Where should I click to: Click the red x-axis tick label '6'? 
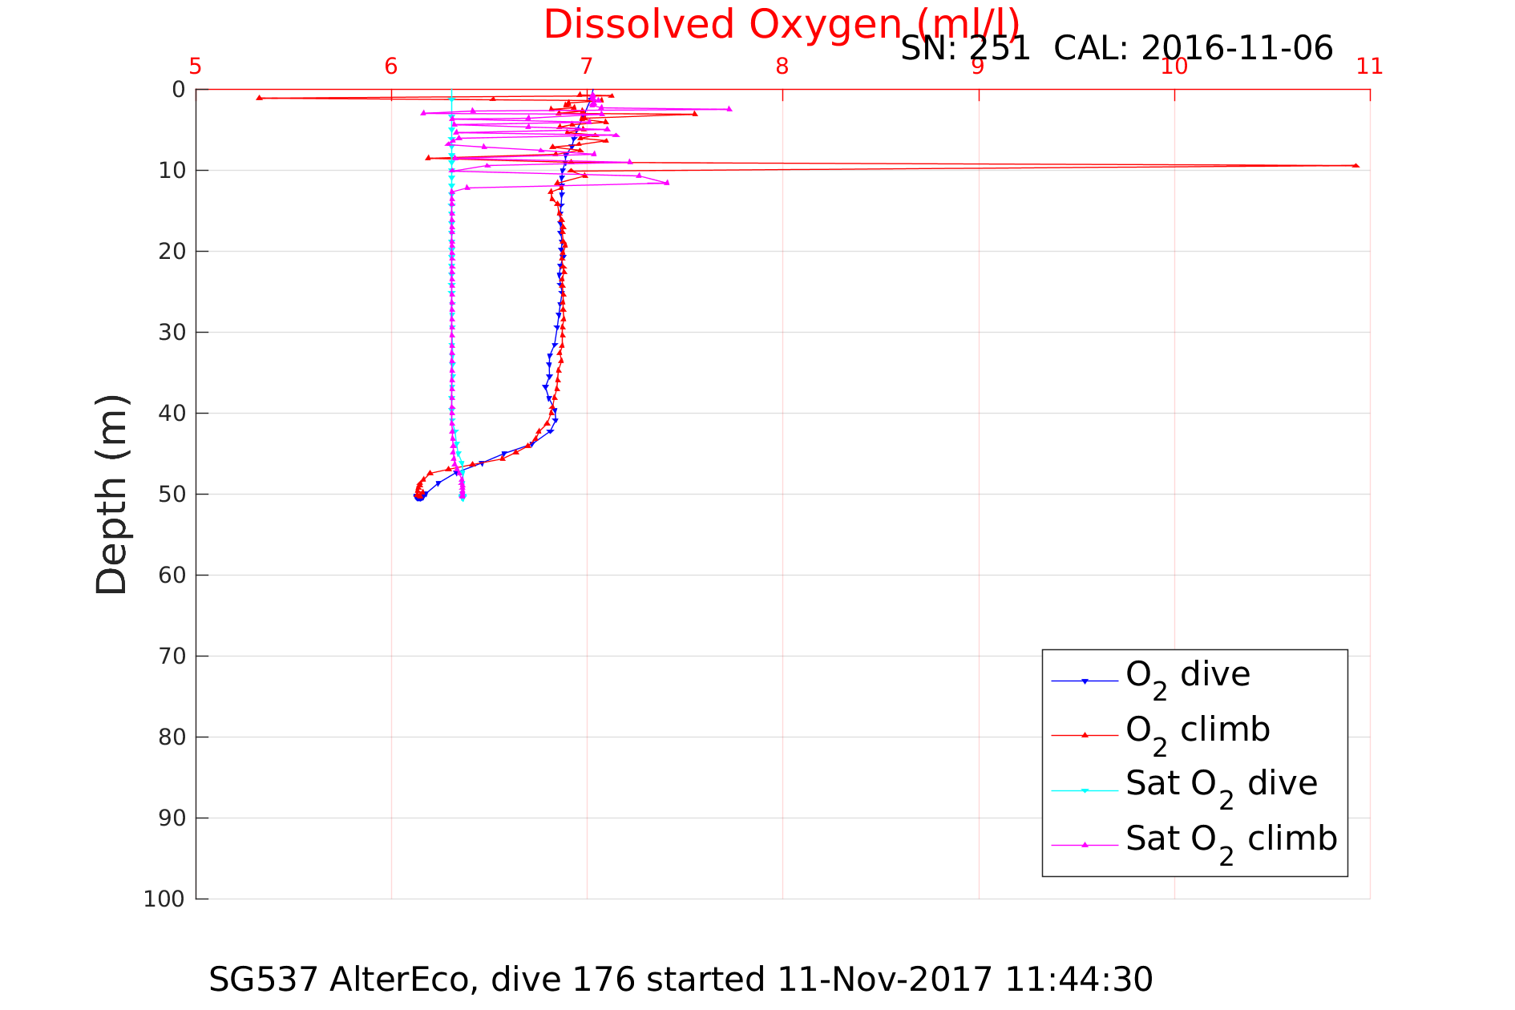coord(391,67)
